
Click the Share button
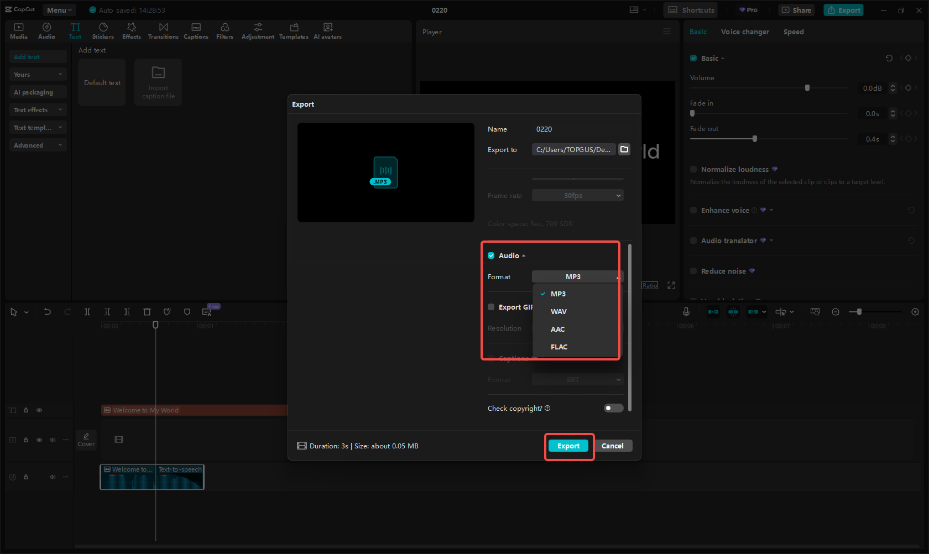point(796,10)
